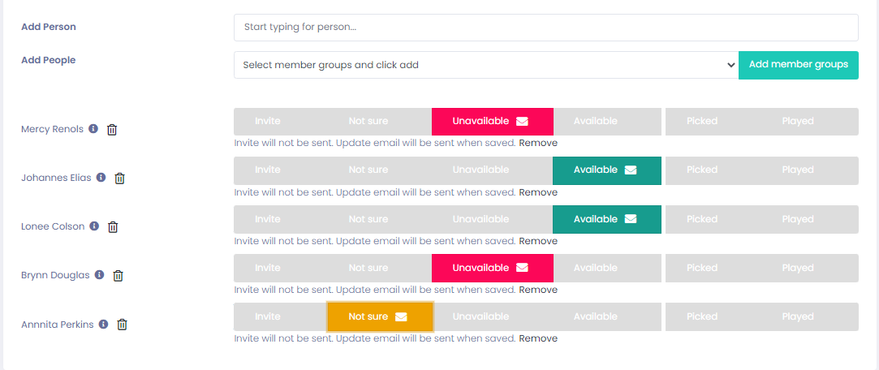This screenshot has height=370, width=879.
Task: Click Lonee Colson Available status
Action: tap(606, 219)
